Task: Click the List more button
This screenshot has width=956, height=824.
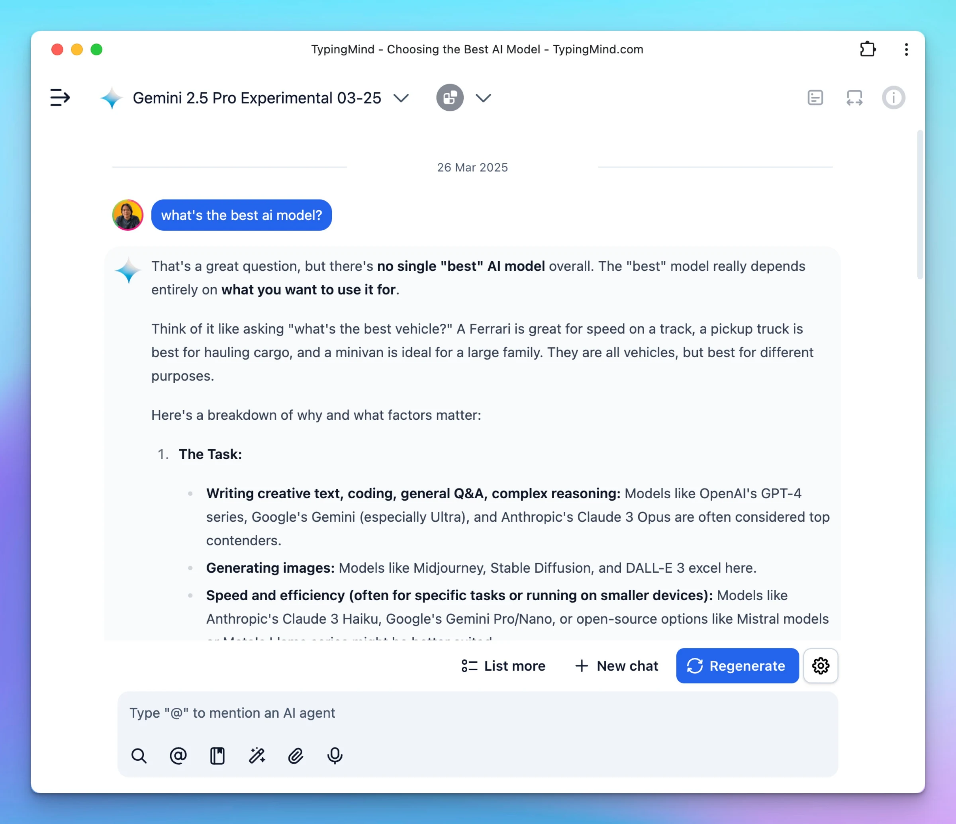Action: tap(503, 666)
